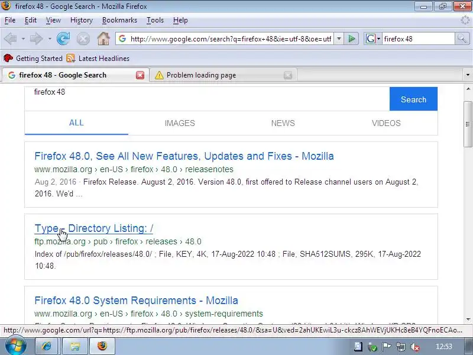Open the History menu
473x355 pixels.
82,20
